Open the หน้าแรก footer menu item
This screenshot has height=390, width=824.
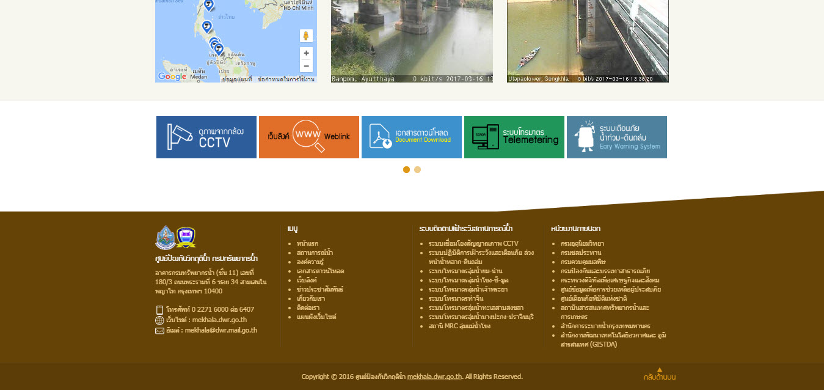point(307,243)
